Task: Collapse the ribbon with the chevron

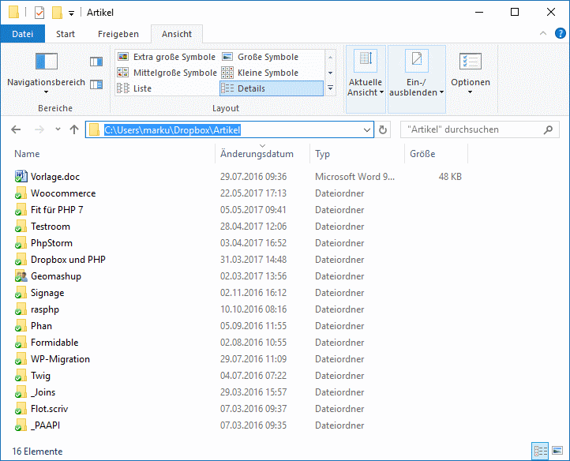Action: point(543,33)
